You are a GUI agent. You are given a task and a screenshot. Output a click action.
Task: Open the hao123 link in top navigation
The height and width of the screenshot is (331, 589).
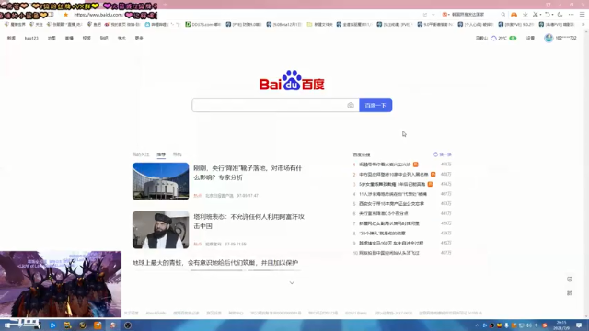pos(31,38)
